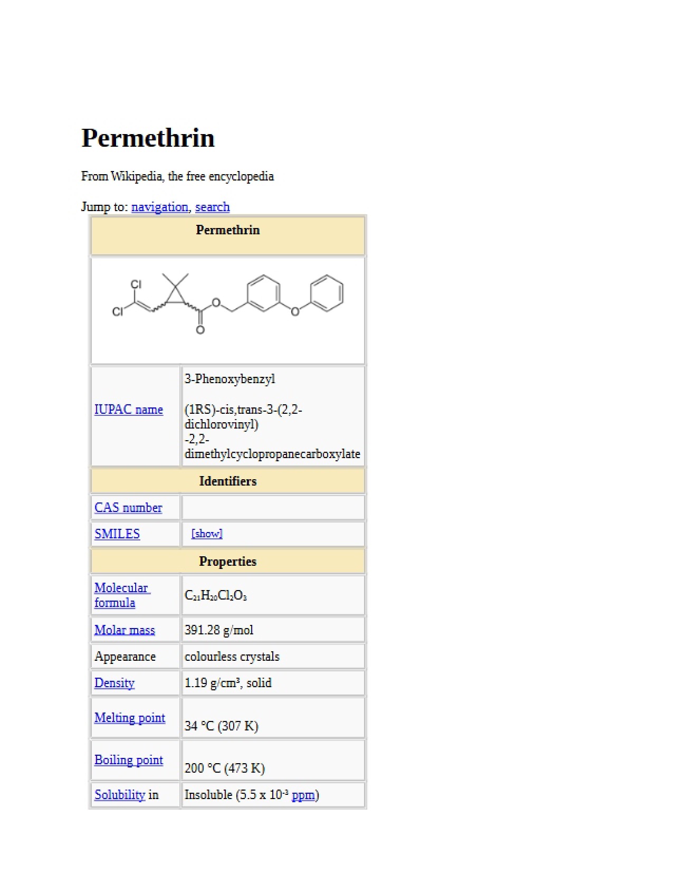Click the 'Permethrin' infobox title
The height and width of the screenshot is (893, 689).
[x=228, y=230]
